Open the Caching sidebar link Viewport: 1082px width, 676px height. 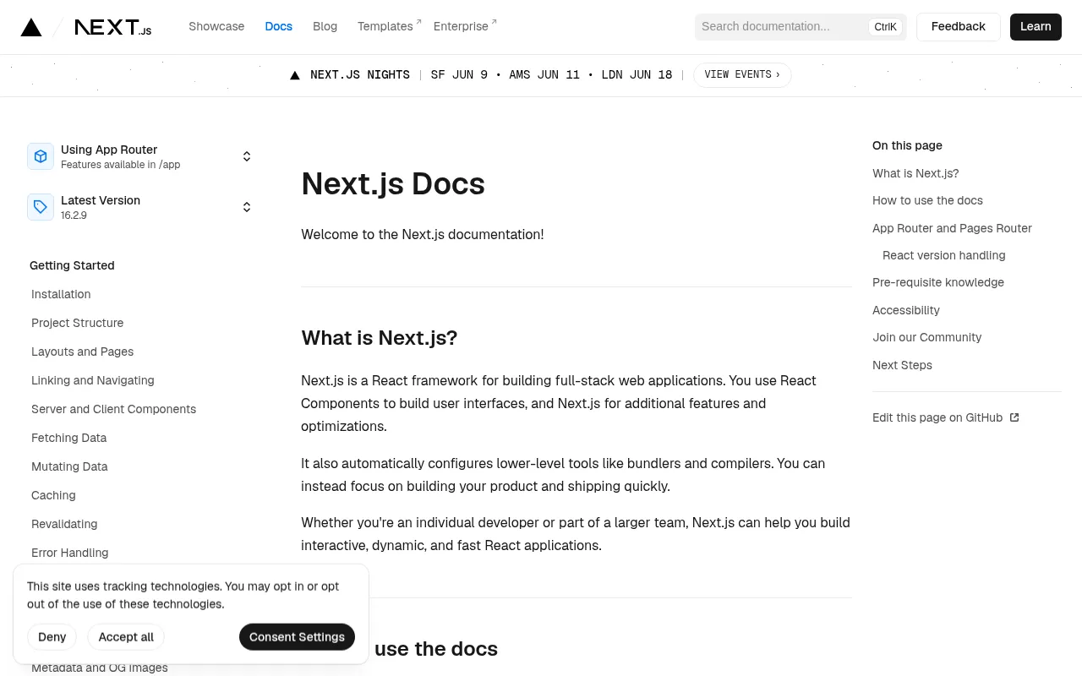(53, 495)
